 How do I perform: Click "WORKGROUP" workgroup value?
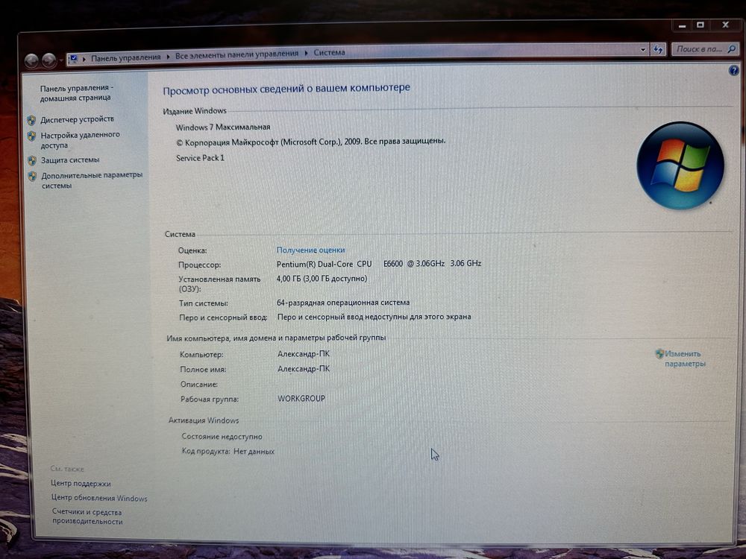click(x=301, y=398)
